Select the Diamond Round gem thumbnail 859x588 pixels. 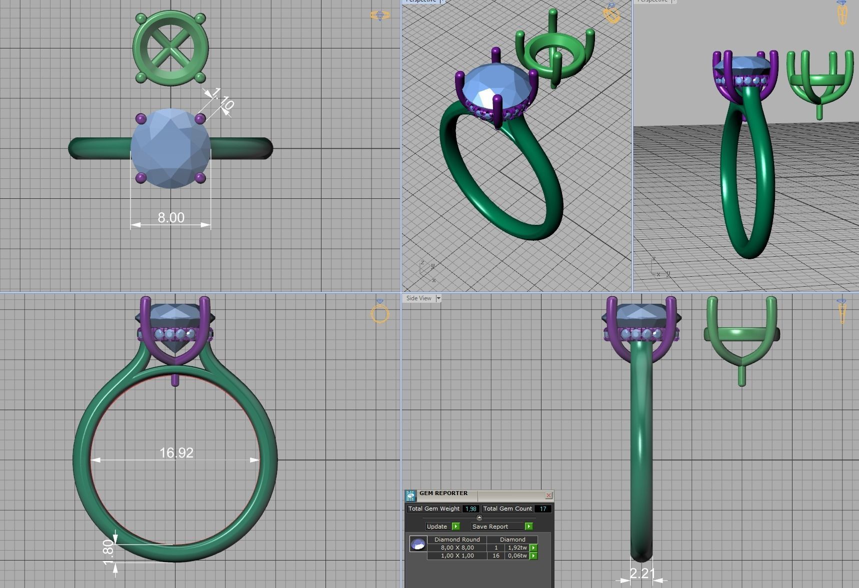tap(418, 544)
